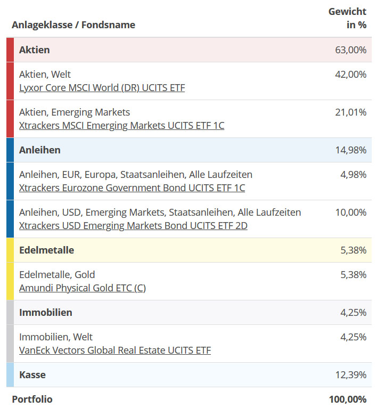Select the Anleihen category heading
The width and height of the screenshot is (376, 416).
click(39, 150)
